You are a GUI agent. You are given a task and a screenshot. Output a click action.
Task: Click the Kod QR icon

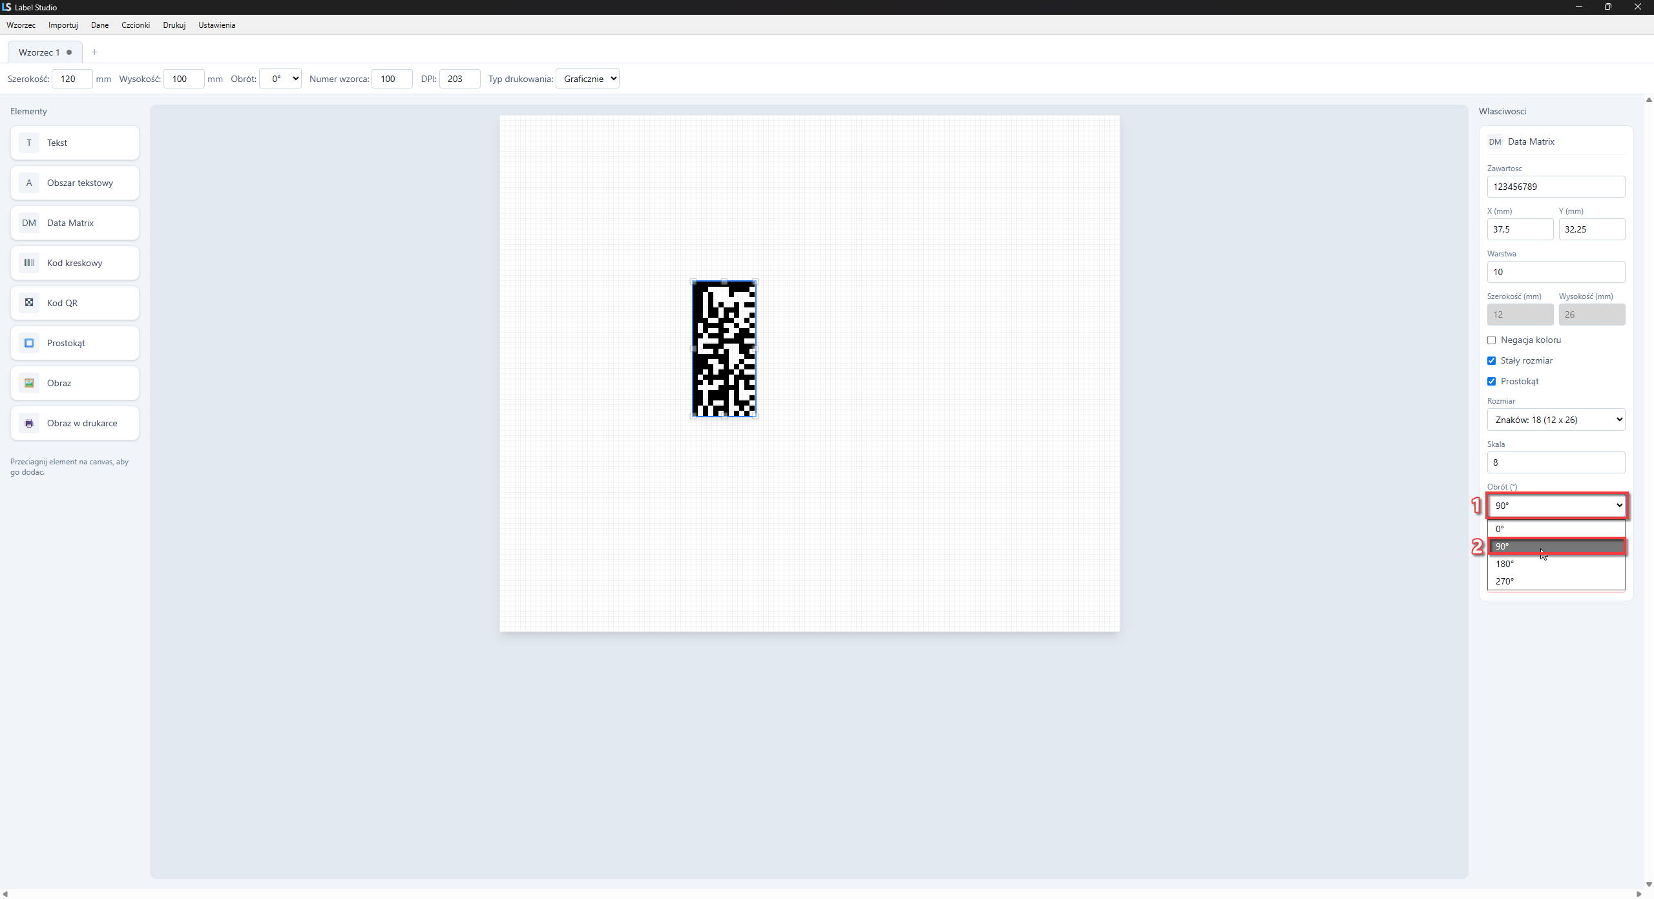tap(29, 303)
